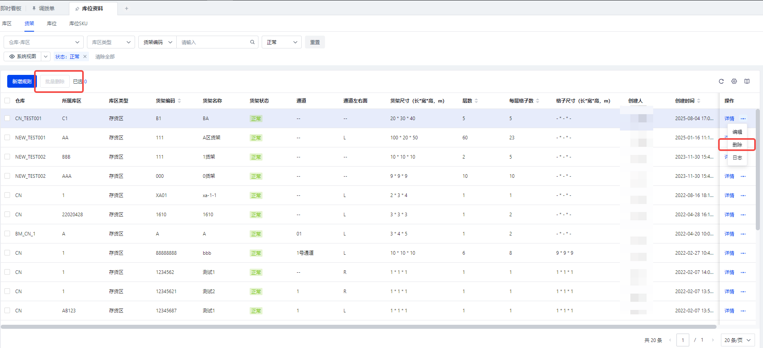Click the search magnifier in shelf code field
The image size is (763, 348).
tap(252, 42)
